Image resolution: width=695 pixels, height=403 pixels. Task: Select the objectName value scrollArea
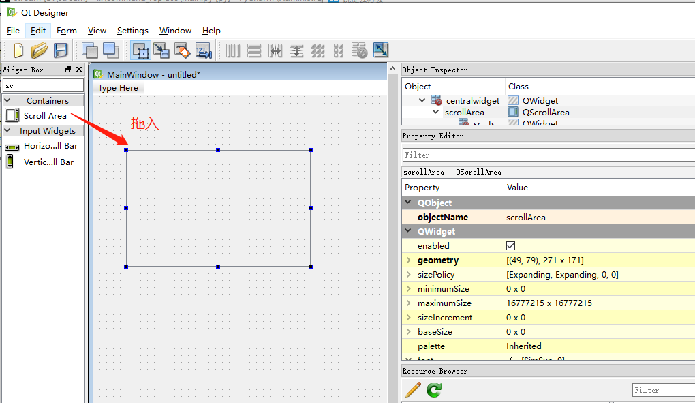(x=600, y=218)
